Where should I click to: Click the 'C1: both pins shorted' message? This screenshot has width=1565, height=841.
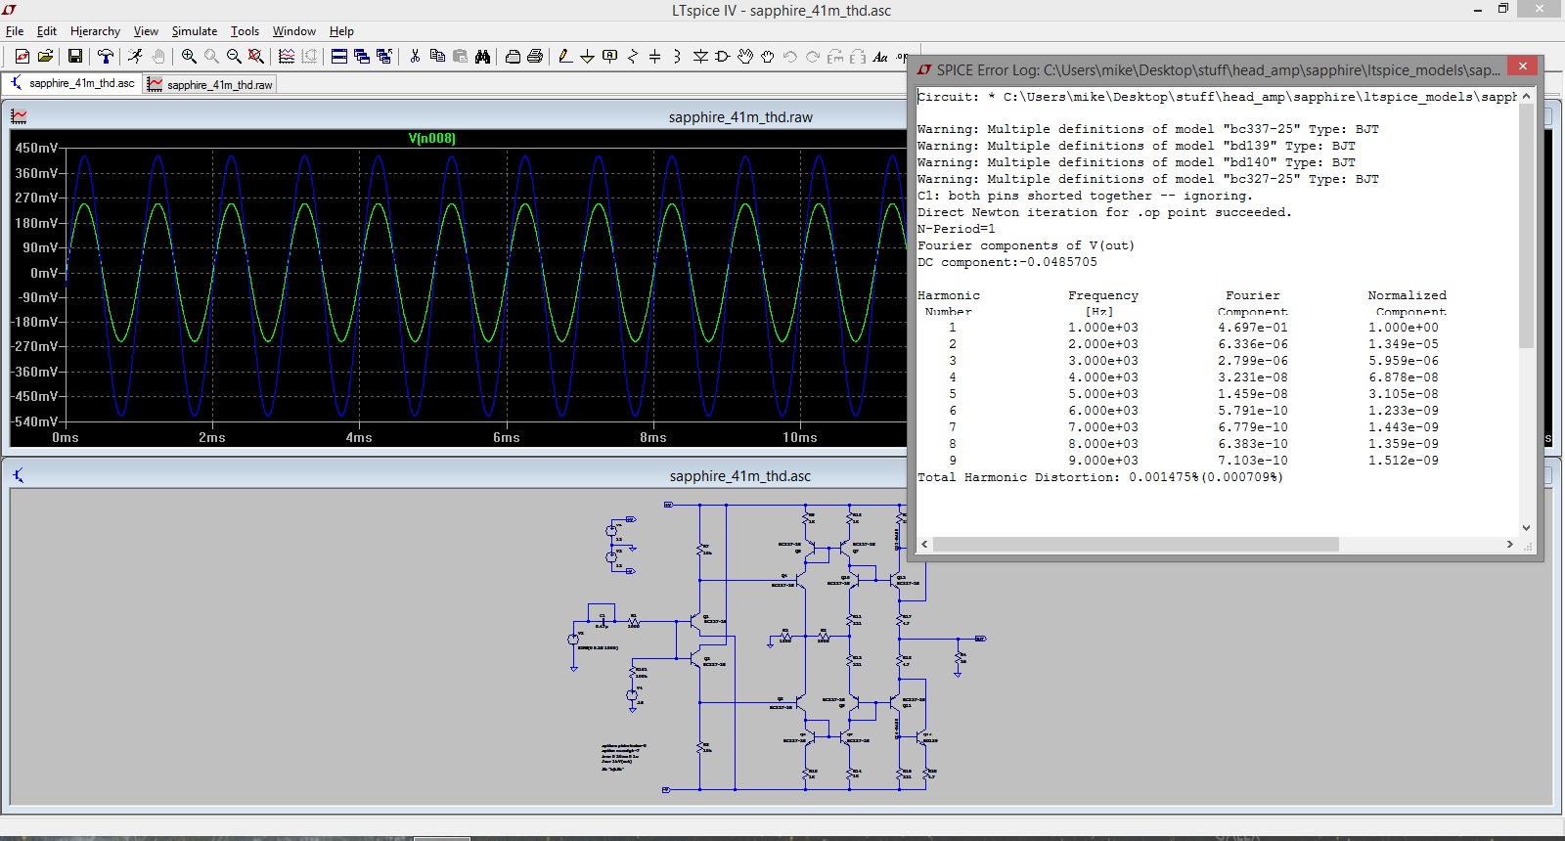point(1085,196)
